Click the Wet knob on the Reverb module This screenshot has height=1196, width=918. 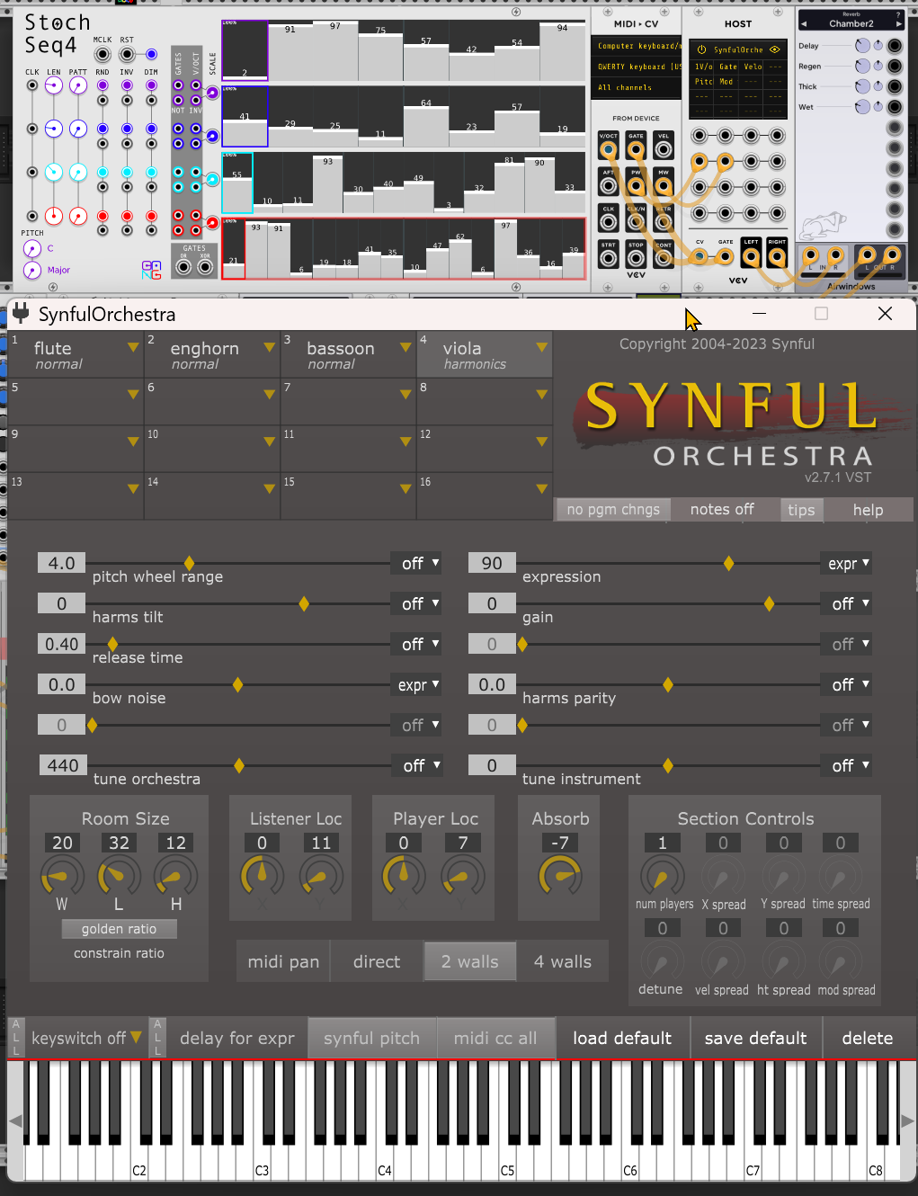coord(863,107)
